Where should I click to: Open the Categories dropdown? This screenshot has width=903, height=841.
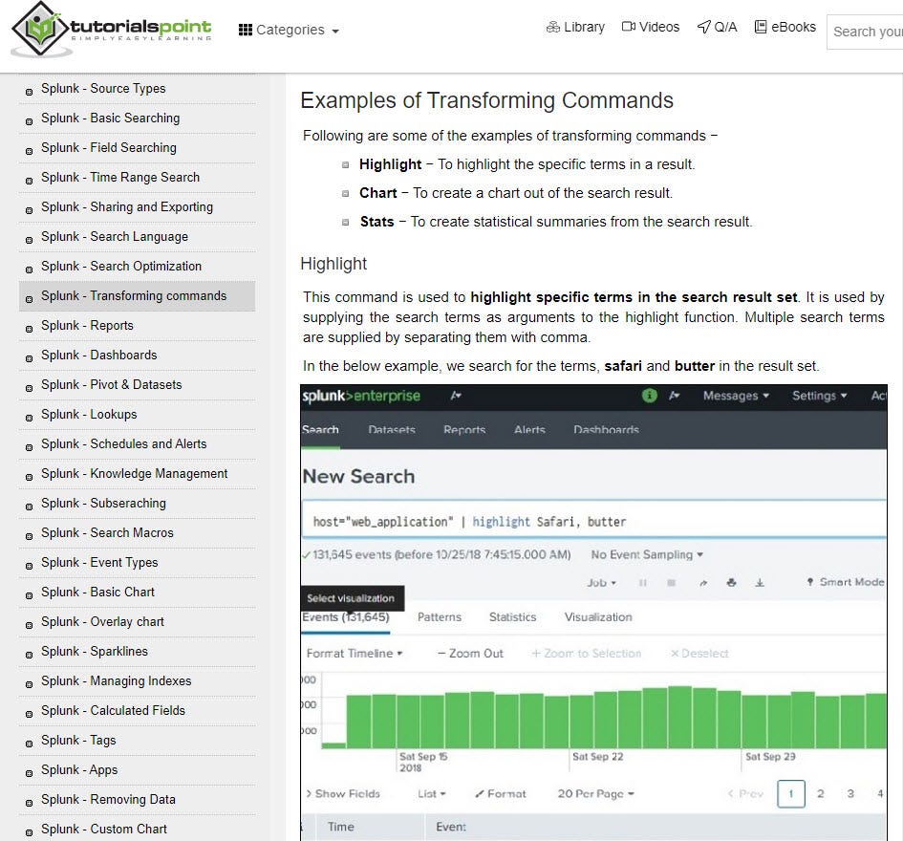pyautogui.click(x=290, y=30)
